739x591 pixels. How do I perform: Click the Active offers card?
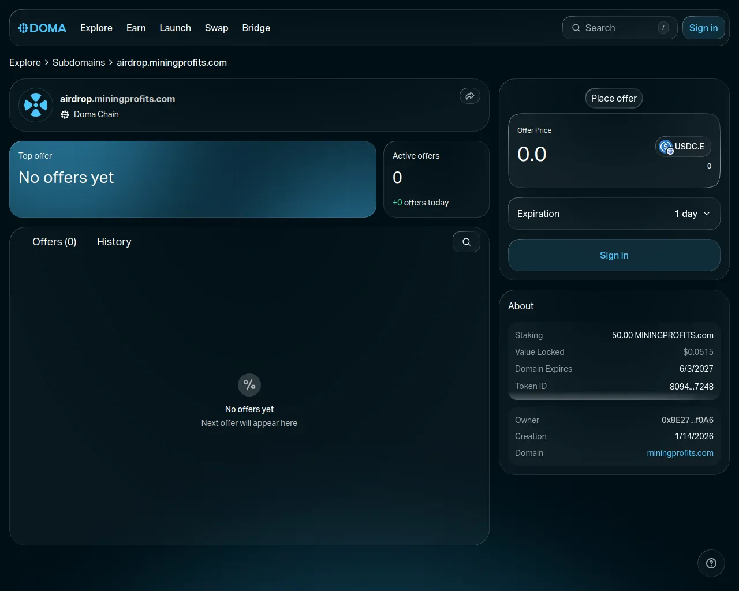tap(436, 179)
